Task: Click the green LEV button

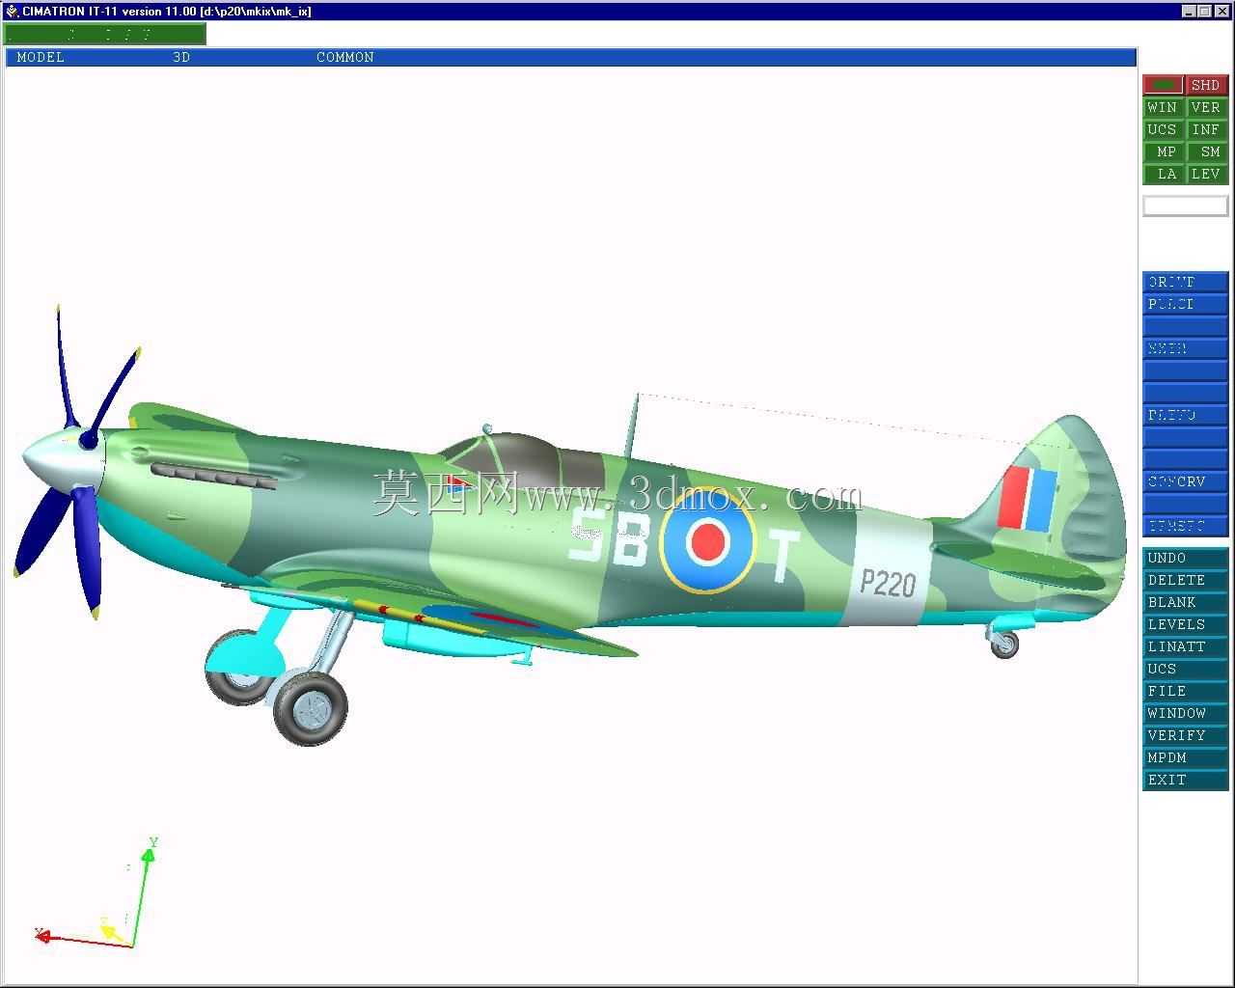Action: click(x=1207, y=174)
